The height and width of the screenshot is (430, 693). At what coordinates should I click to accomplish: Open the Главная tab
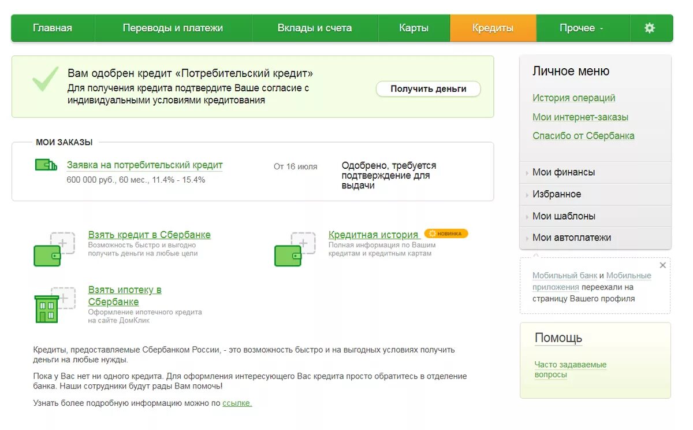[x=53, y=28]
